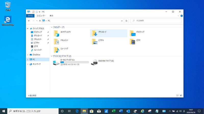Open clock and date in taskbar
Screen dimensions: 204x114
coord(191,111)
